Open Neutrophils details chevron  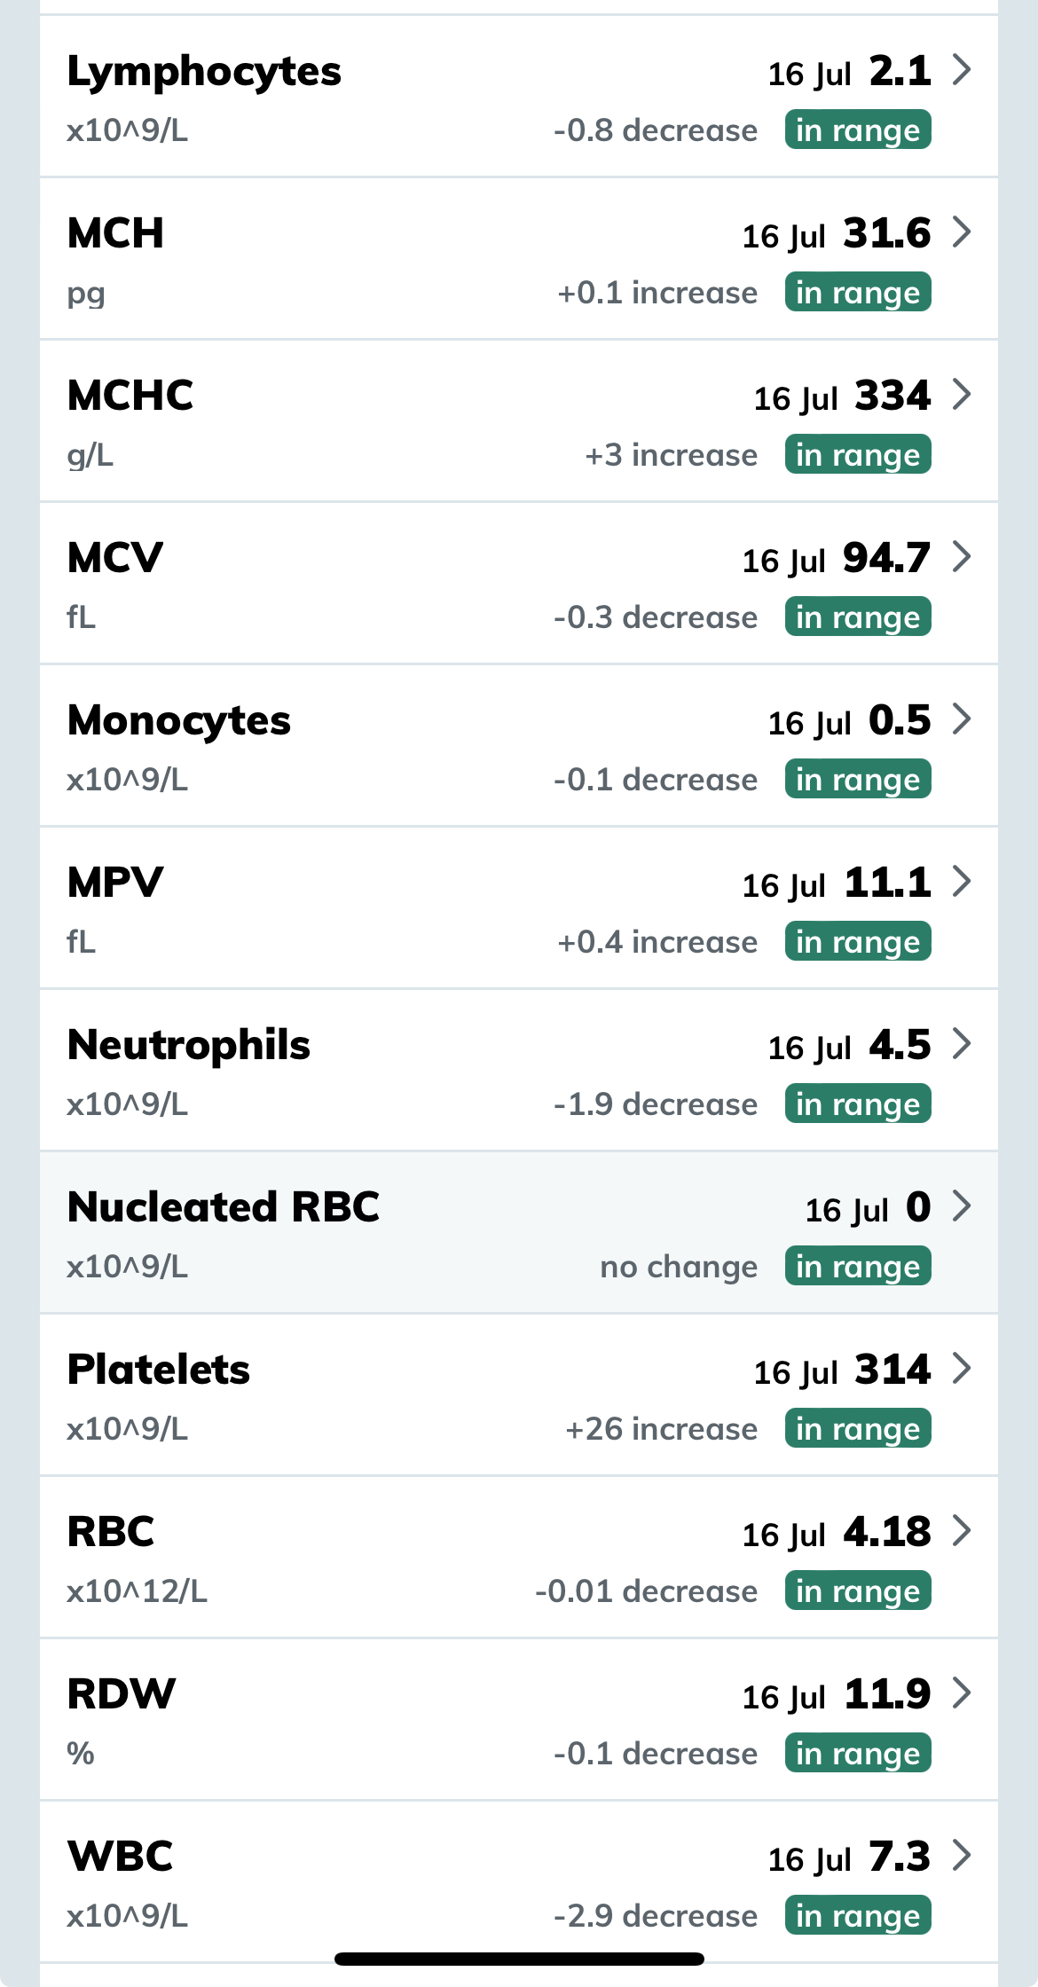[962, 1043]
